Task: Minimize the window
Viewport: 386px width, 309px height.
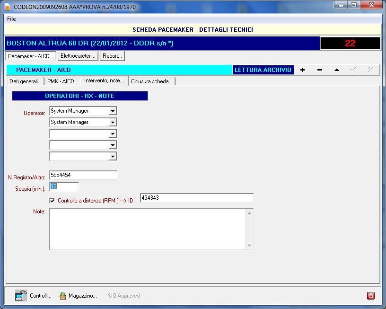Action: click(x=341, y=5)
